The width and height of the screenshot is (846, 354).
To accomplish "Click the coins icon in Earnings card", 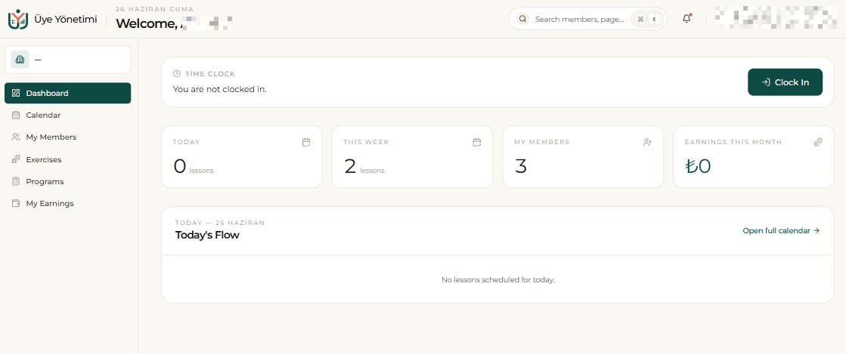I will point(818,142).
